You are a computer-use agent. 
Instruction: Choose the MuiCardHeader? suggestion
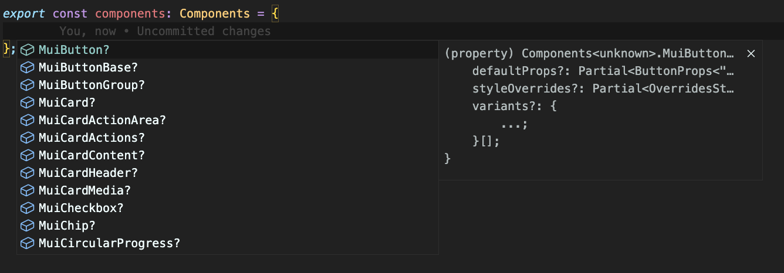pyautogui.click(x=88, y=173)
